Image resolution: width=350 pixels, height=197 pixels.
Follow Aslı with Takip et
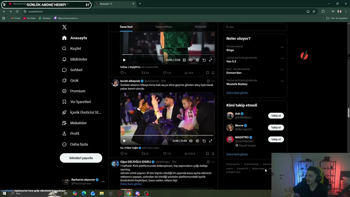[x=276, y=115]
